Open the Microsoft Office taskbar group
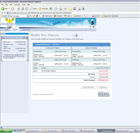 52,131
